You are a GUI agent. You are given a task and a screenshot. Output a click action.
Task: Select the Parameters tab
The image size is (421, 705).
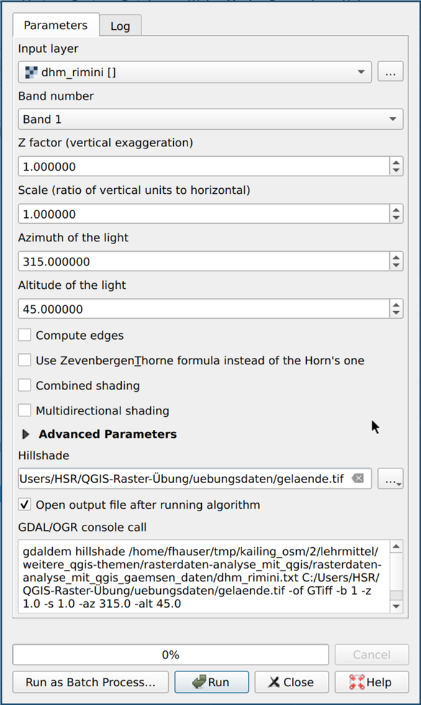[55, 25]
